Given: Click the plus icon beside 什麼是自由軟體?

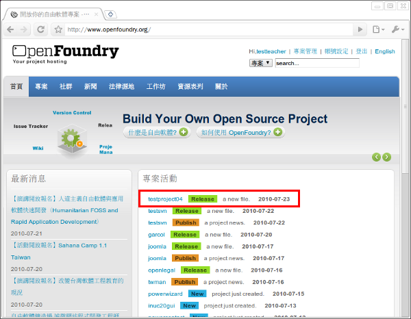Looking at the screenshot, I should click(184, 132).
